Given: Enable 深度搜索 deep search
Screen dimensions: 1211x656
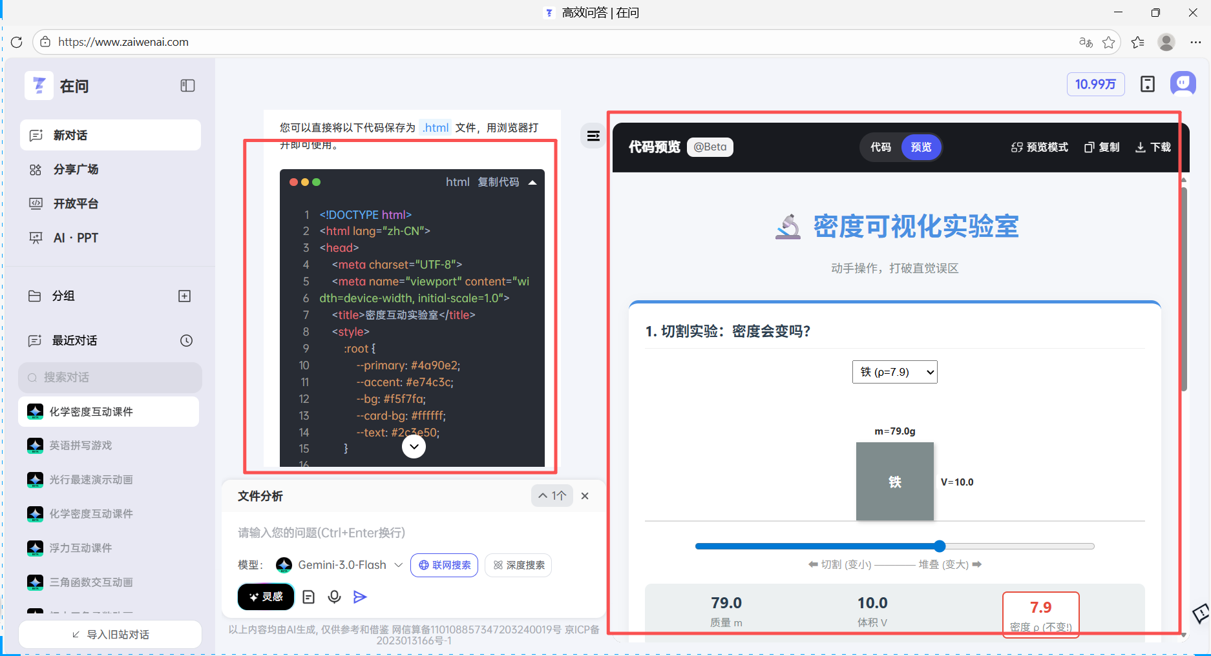Looking at the screenshot, I should 518,565.
